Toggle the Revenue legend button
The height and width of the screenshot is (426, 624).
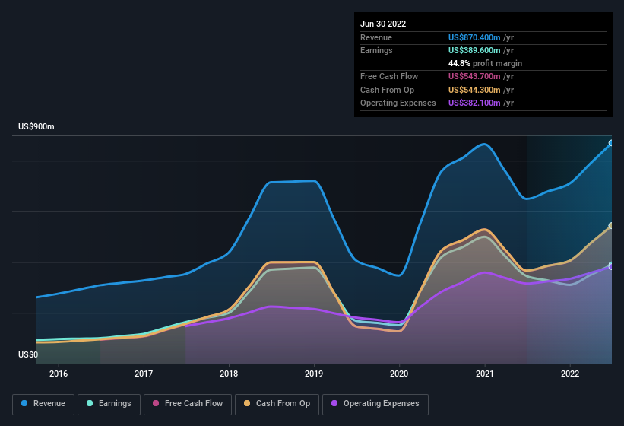pos(43,404)
